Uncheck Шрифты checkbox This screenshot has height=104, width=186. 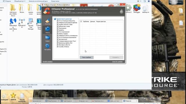tap(58, 30)
